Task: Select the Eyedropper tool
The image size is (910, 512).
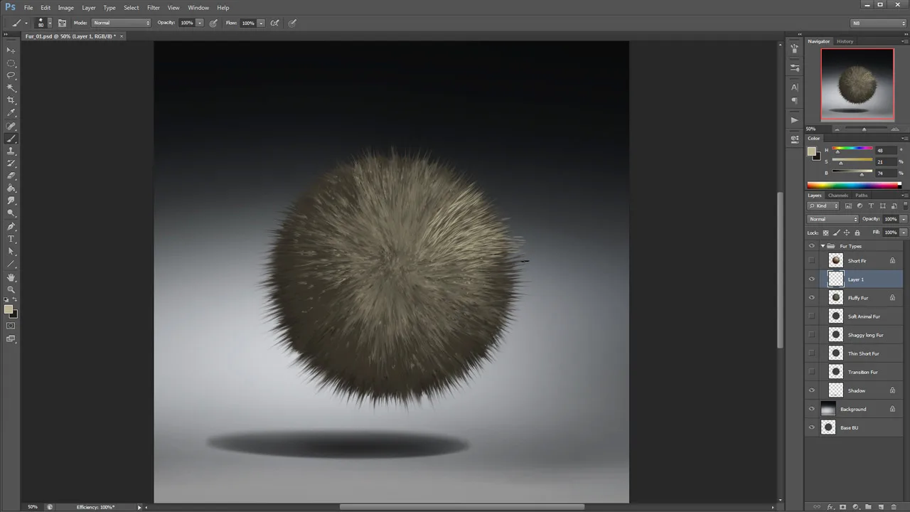Action: click(11, 112)
